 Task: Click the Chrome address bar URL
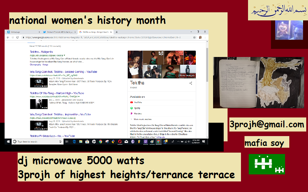point(103,37)
